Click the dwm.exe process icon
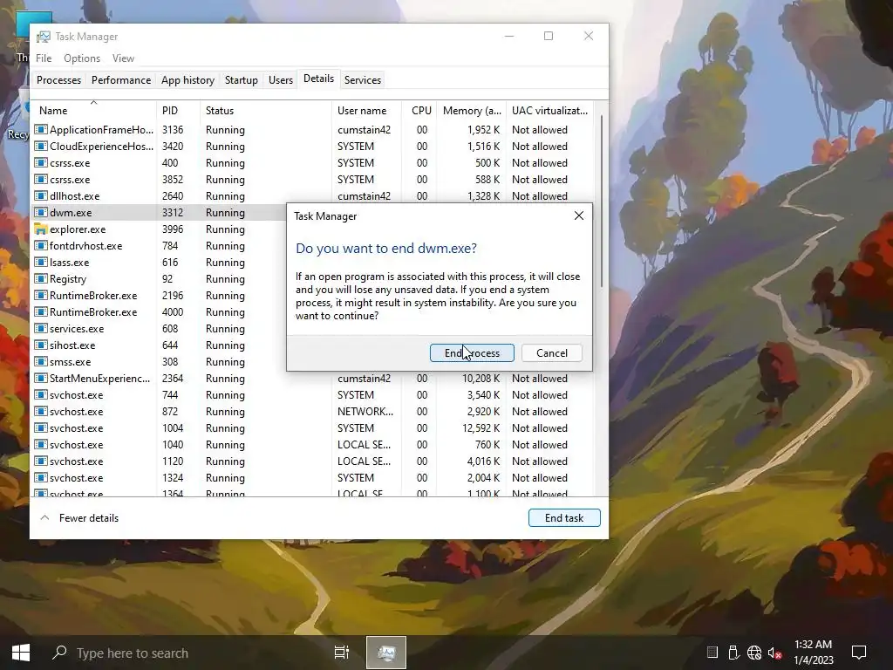893x670 pixels. click(40, 212)
